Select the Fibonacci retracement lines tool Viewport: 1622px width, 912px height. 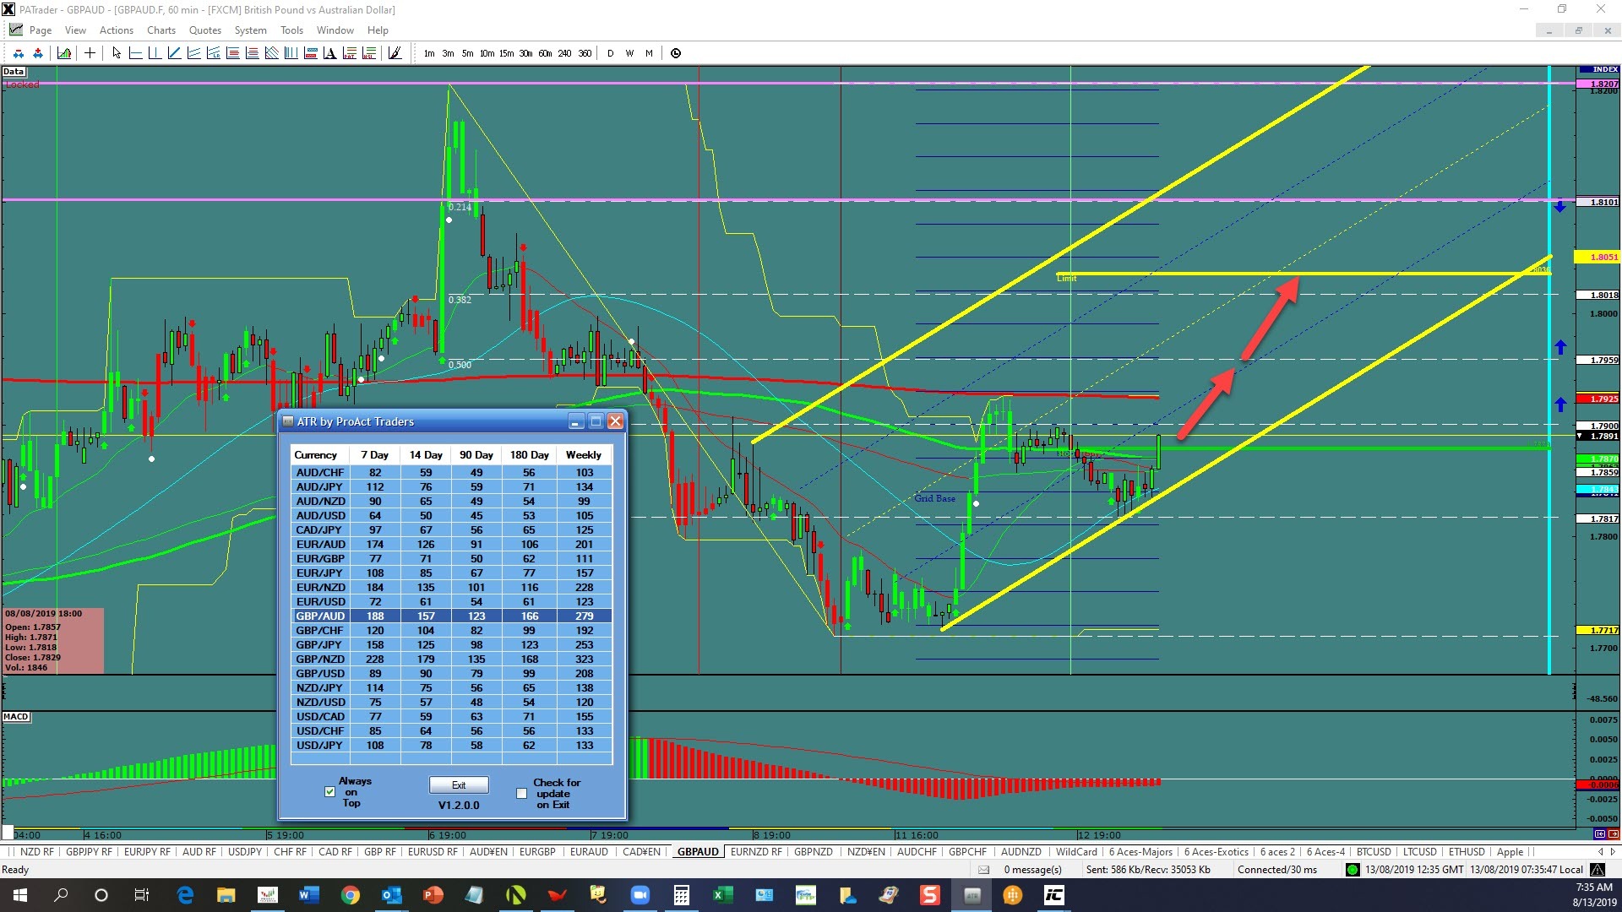(232, 53)
